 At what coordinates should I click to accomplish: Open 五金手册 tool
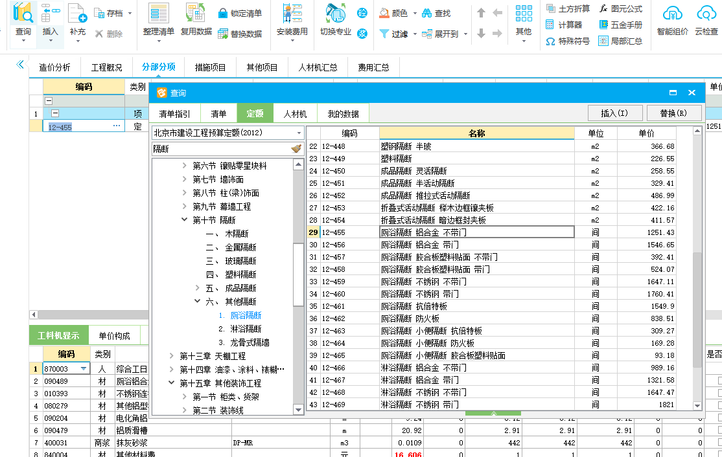620,25
